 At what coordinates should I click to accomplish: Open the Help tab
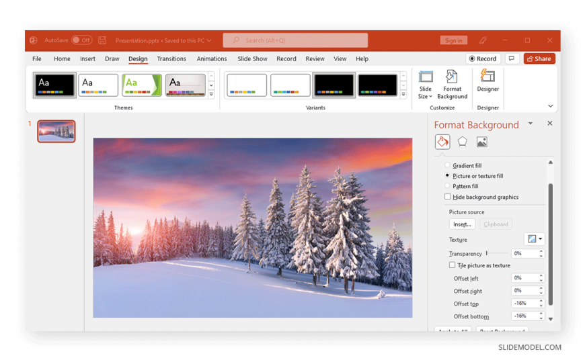362,59
